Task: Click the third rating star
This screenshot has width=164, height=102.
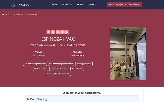Action: 58,32
